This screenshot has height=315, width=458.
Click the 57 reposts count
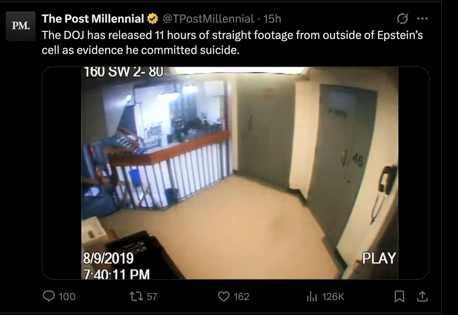pos(152,296)
